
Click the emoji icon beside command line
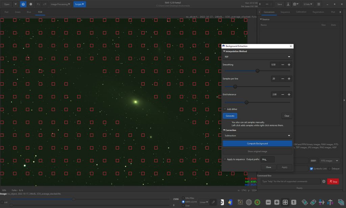(324, 181)
